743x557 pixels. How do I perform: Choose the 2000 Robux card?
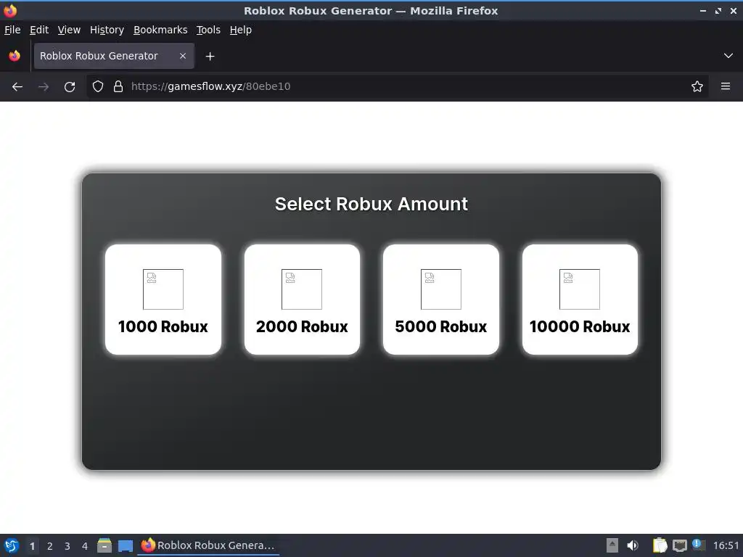(302, 300)
